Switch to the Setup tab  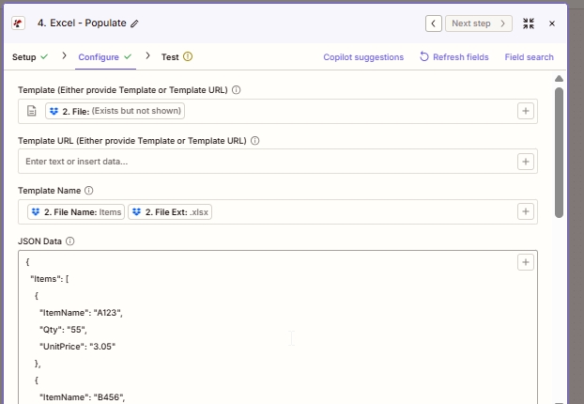(30, 57)
